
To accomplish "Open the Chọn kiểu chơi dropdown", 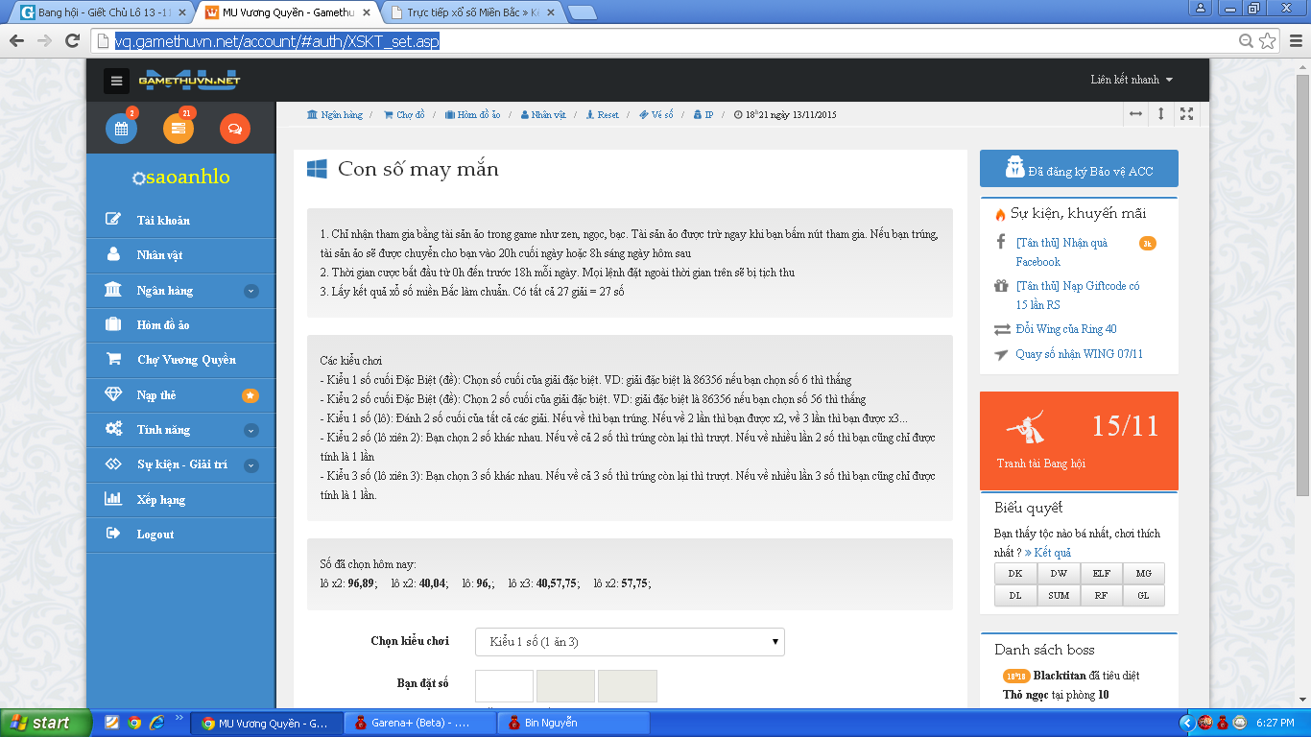I will tap(630, 642).
